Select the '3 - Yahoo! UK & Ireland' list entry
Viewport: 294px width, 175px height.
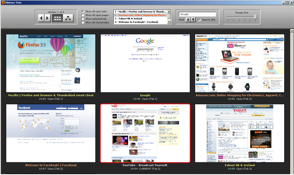(x=140, y=19)
